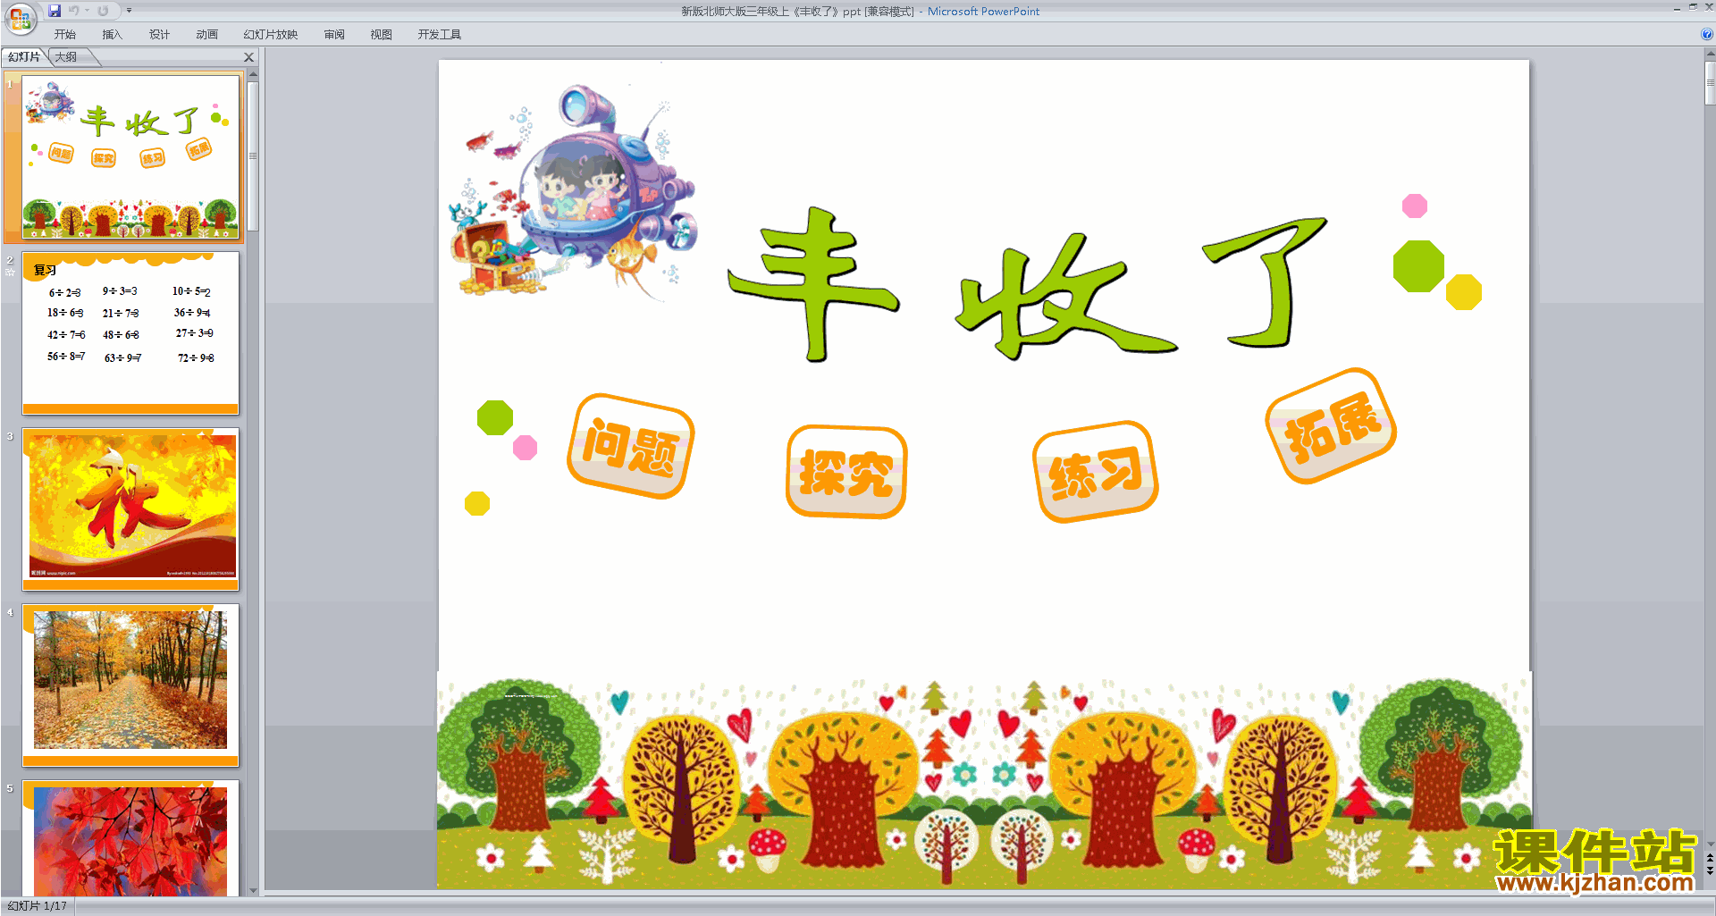Expand Customize Quick Access Toolbar menu
The width and height of the screenshot is (1716, 916).
click(130, 11)
